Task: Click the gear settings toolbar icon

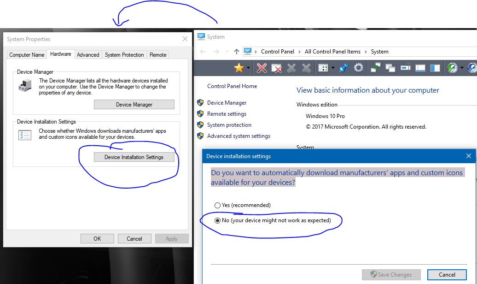Action: pos(358,68)
